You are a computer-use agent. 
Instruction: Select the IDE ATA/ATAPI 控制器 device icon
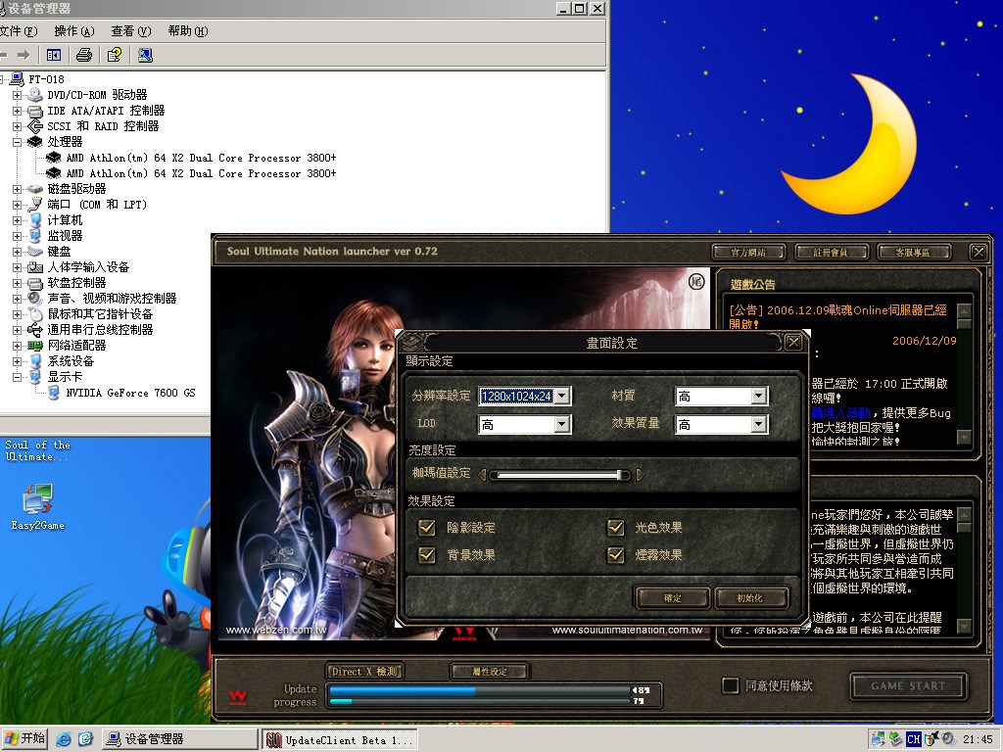point(35,111)
